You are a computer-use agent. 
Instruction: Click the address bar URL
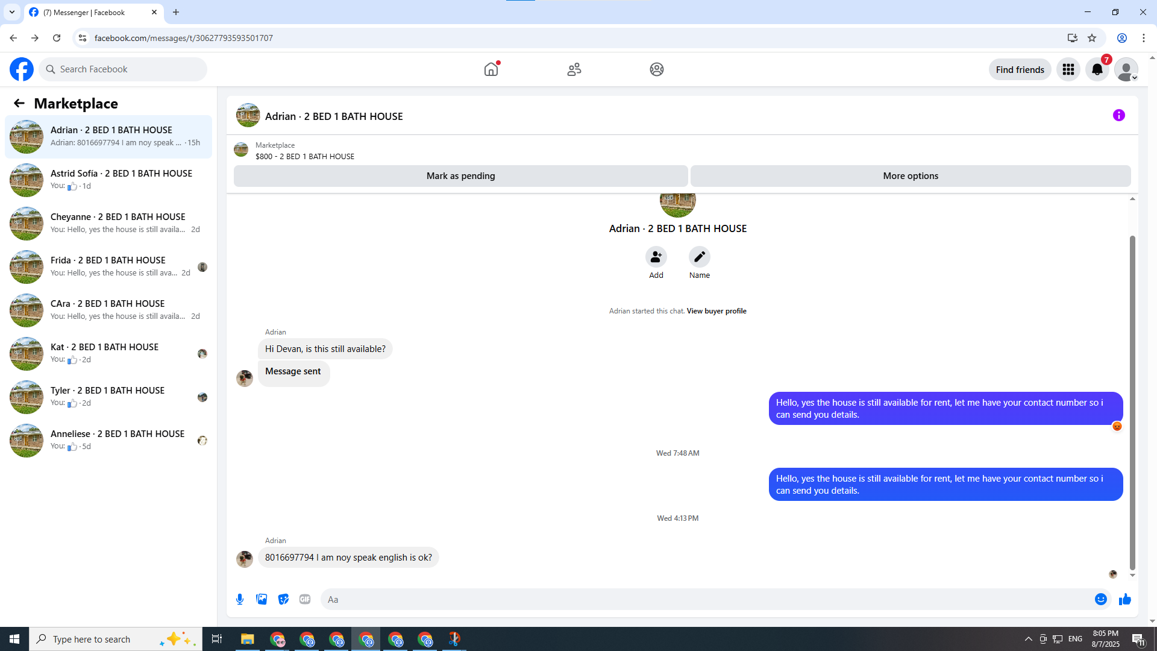pyautogui.click(x=184, y=38)
